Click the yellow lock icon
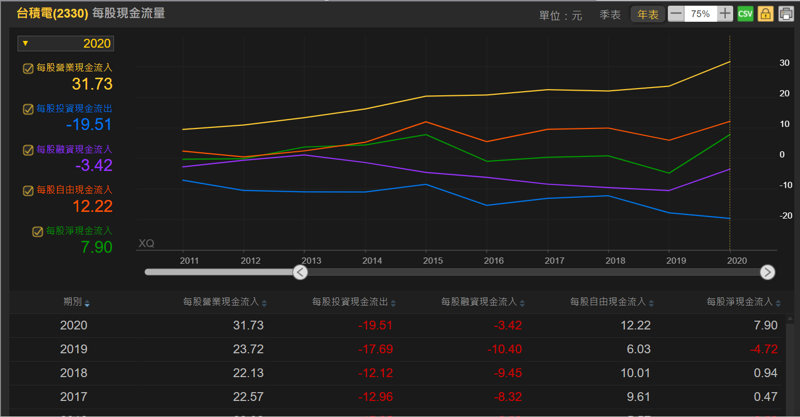Screen dimensions: 800x417 click(x=765, y=14)
